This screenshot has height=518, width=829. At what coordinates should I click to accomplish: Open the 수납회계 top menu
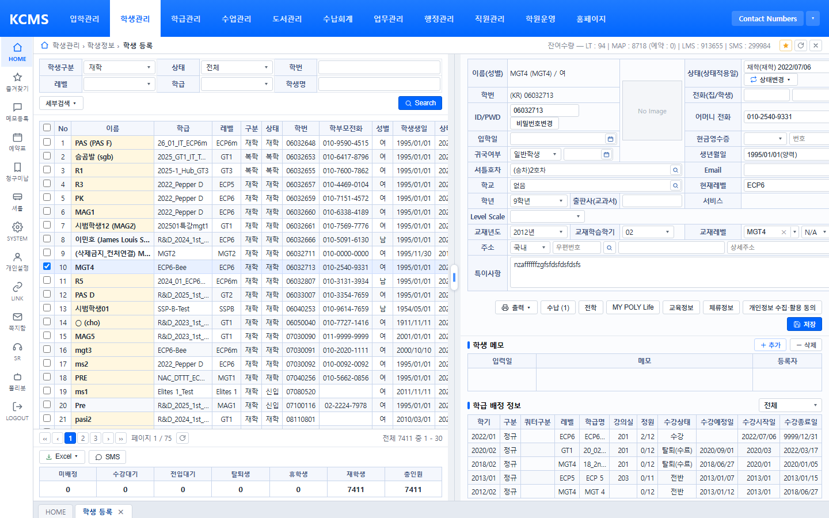click(338, 19)
